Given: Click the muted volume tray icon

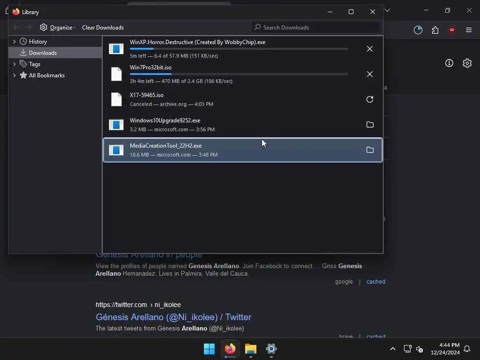Looking at the screenshot, I should pos(420,349).
